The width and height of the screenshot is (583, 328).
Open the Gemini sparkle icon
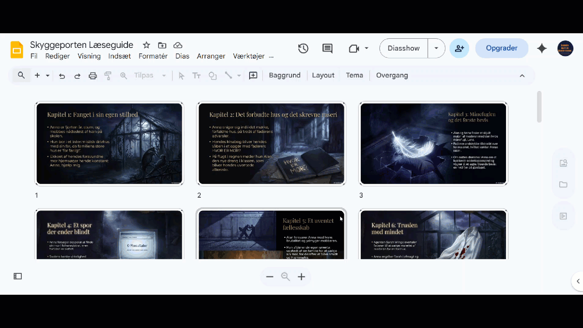(x=542, y=48)
